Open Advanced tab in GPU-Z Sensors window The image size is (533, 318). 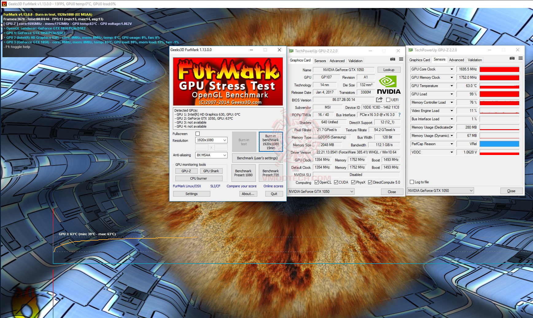point(457,60)
